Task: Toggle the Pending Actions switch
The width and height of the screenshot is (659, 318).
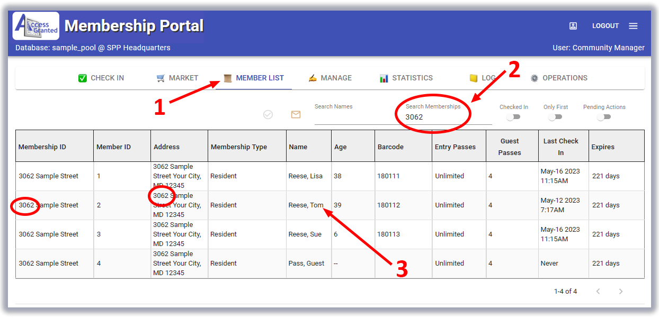Action: coord(603,117)
